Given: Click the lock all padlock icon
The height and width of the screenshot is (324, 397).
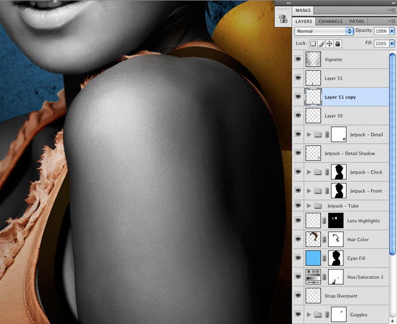Looking at the screenshot, I should pos(337,44).
